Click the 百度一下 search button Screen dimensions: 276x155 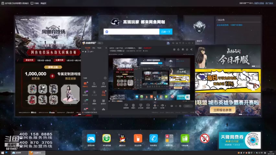166,32
